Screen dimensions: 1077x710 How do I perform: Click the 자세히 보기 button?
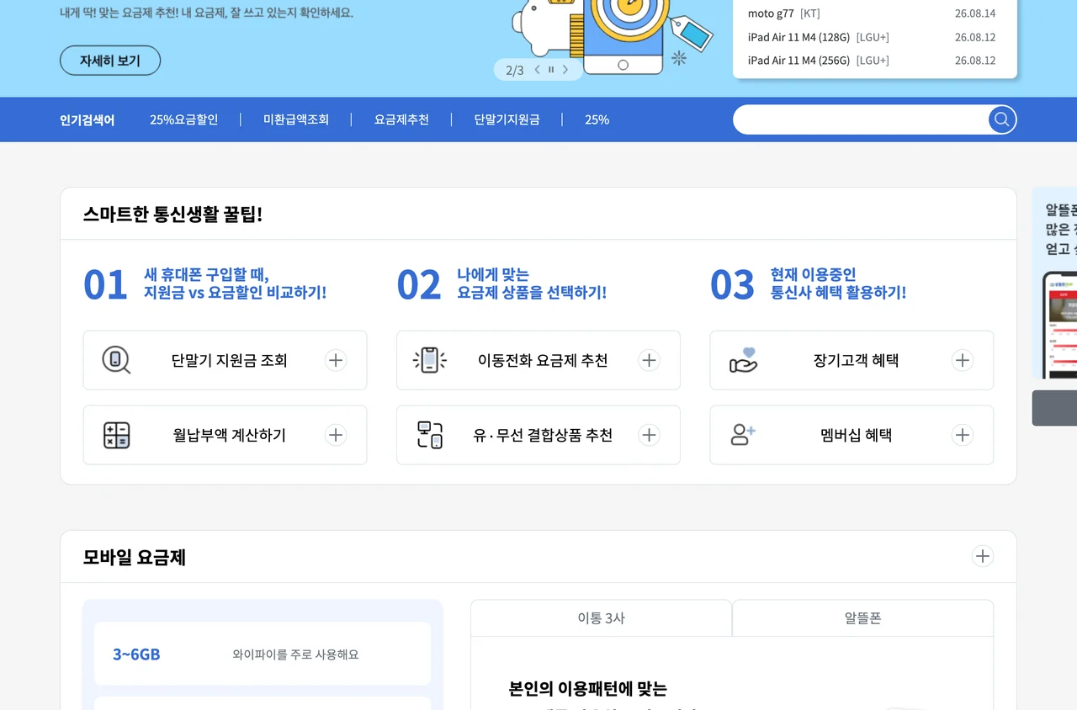[110, 61]
